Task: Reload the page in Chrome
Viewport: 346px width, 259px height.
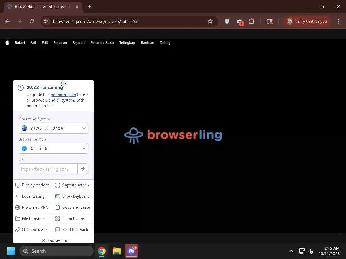Action: [32, 21]
